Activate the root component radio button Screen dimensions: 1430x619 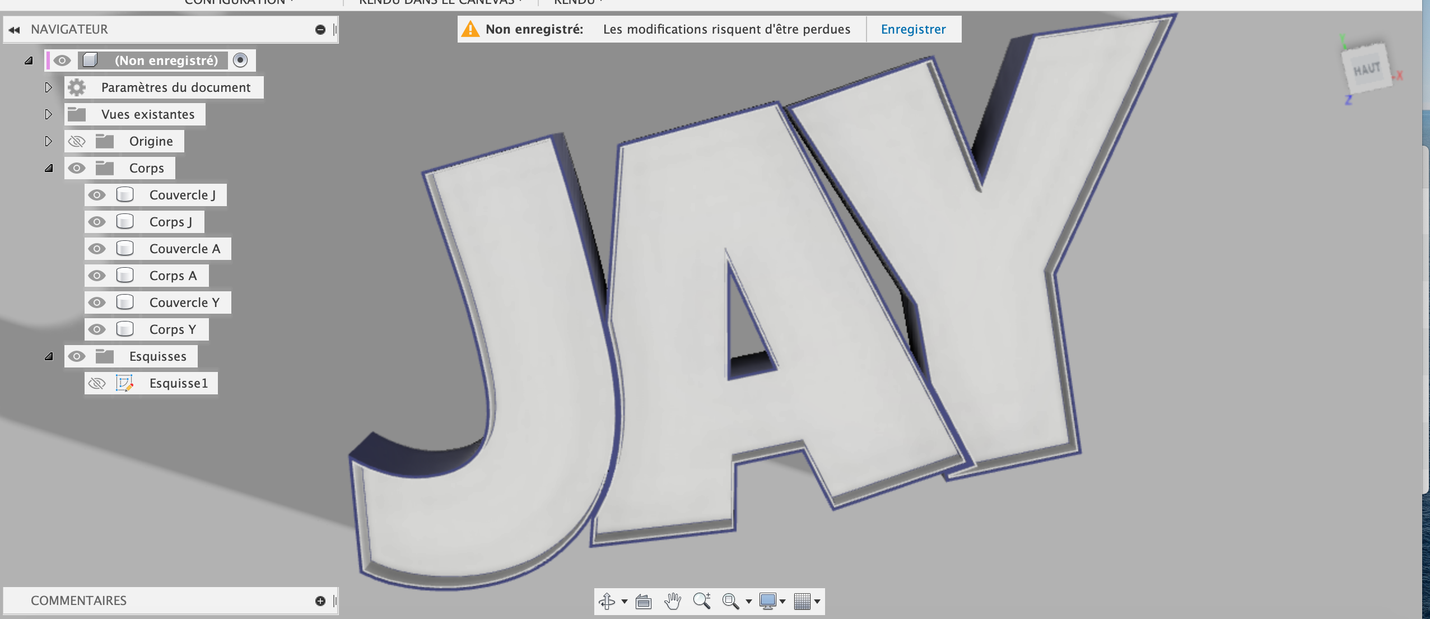pos(240,60)
